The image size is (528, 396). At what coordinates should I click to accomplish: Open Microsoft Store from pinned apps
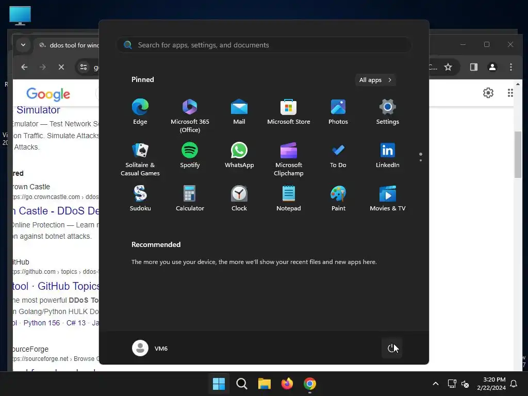click(289, 112)
